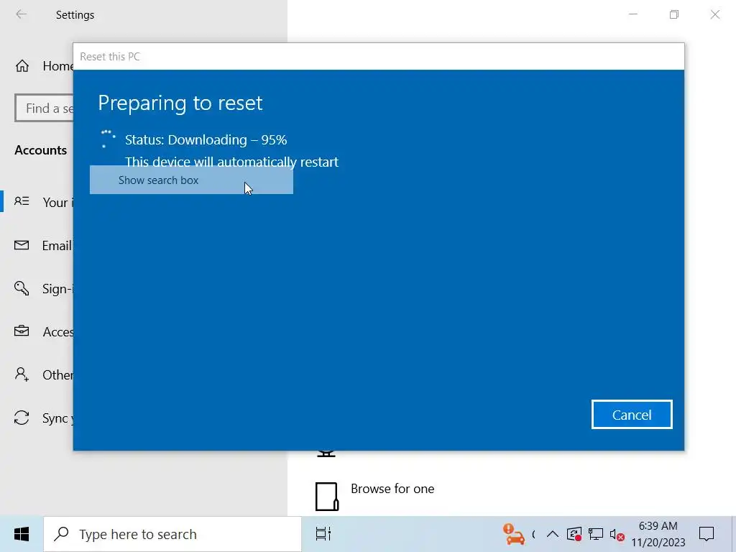Viewport: 736px width, 552px height.
Task: Click the orange car warning tray icon
Action: click(x=514, y=534)
